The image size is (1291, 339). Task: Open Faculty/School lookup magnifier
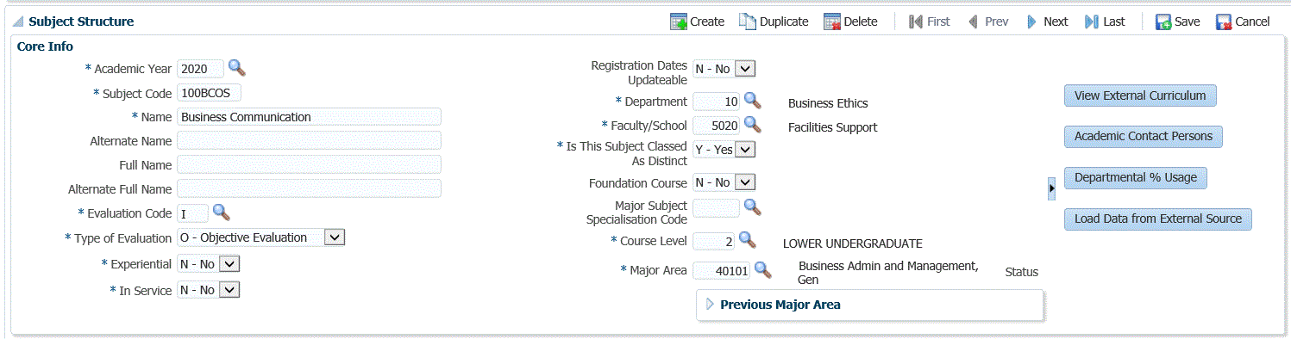[x=752, y=124]
